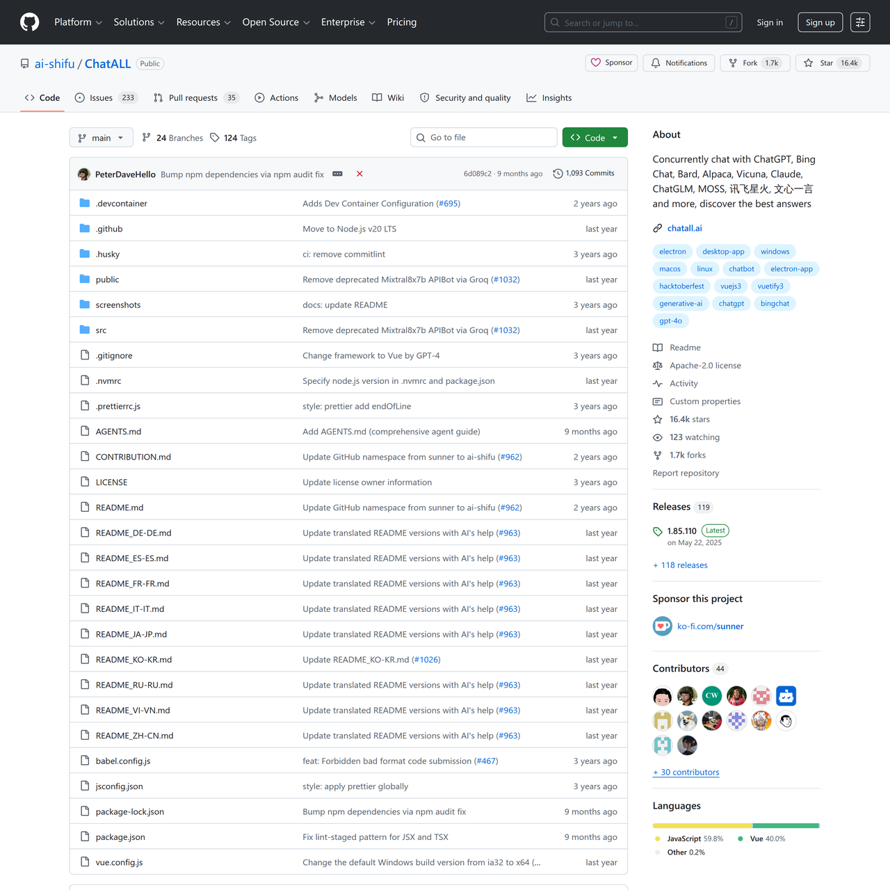
Task: Click the Vue 40.0% language entry
Action: (761, 839)
